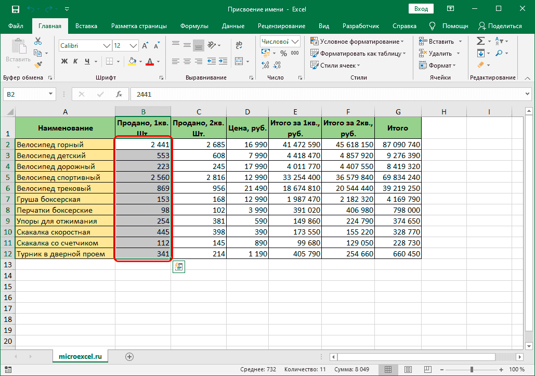This screenshot has width=535, height=376.
Task: Click the Вход sign-in button
Action: pos(421,9)
